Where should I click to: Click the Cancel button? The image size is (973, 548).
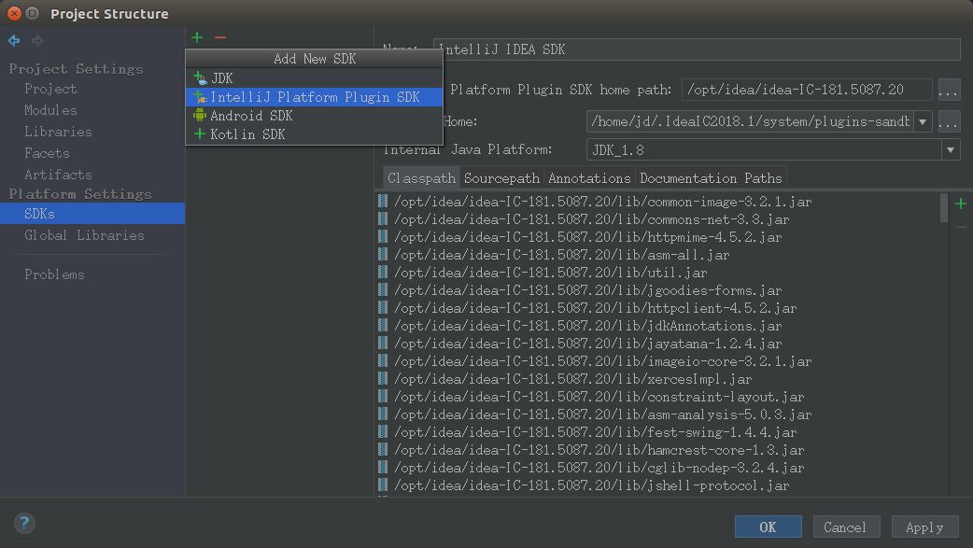pyautogui.click(x=845, y=527)
